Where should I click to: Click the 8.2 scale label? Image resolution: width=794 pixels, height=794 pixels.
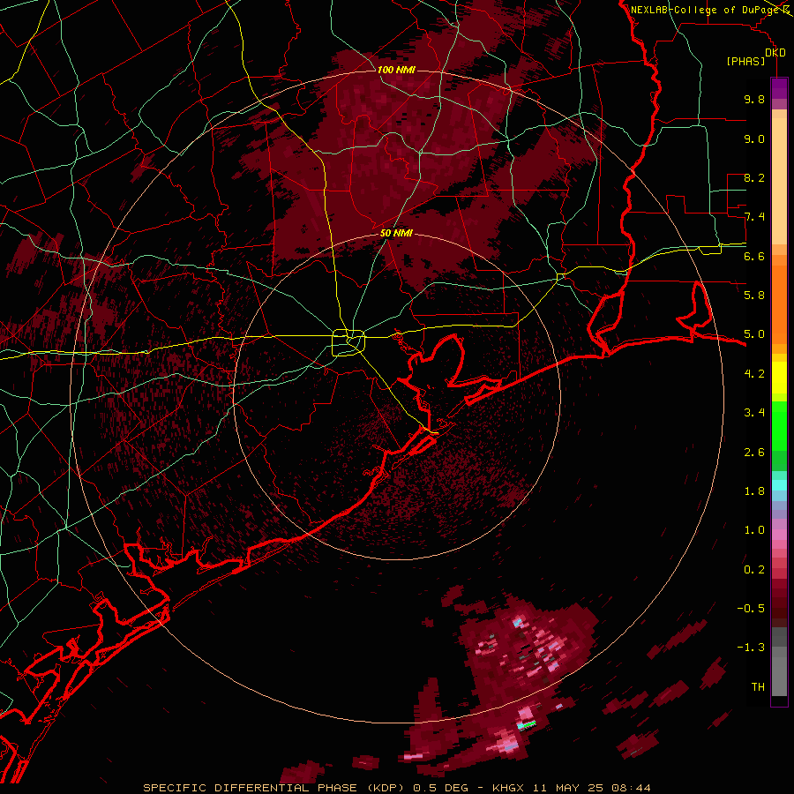pyautogui.click(x=754, y=177)
